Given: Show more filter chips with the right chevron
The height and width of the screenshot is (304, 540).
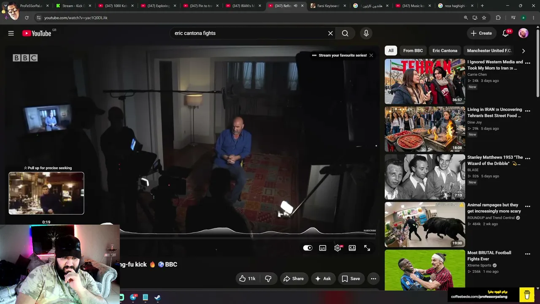Looking at the screenshot, I should [x=524, y=51].
